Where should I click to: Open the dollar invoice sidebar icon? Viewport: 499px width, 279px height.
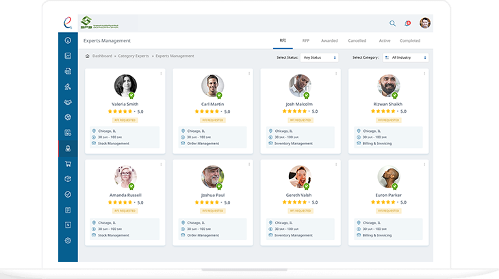(x=68, y=225)
